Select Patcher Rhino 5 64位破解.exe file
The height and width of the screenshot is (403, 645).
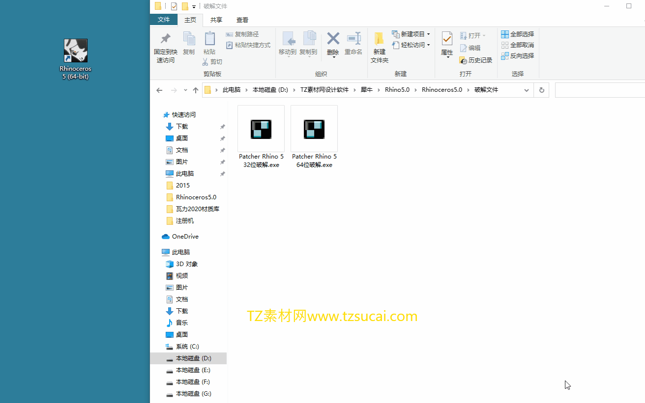pyautogui.click(x=314, y=137)
